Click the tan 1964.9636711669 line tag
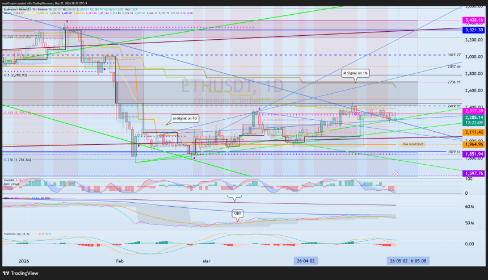Viewport: 488px width, 280px height. tap(413, 144)
